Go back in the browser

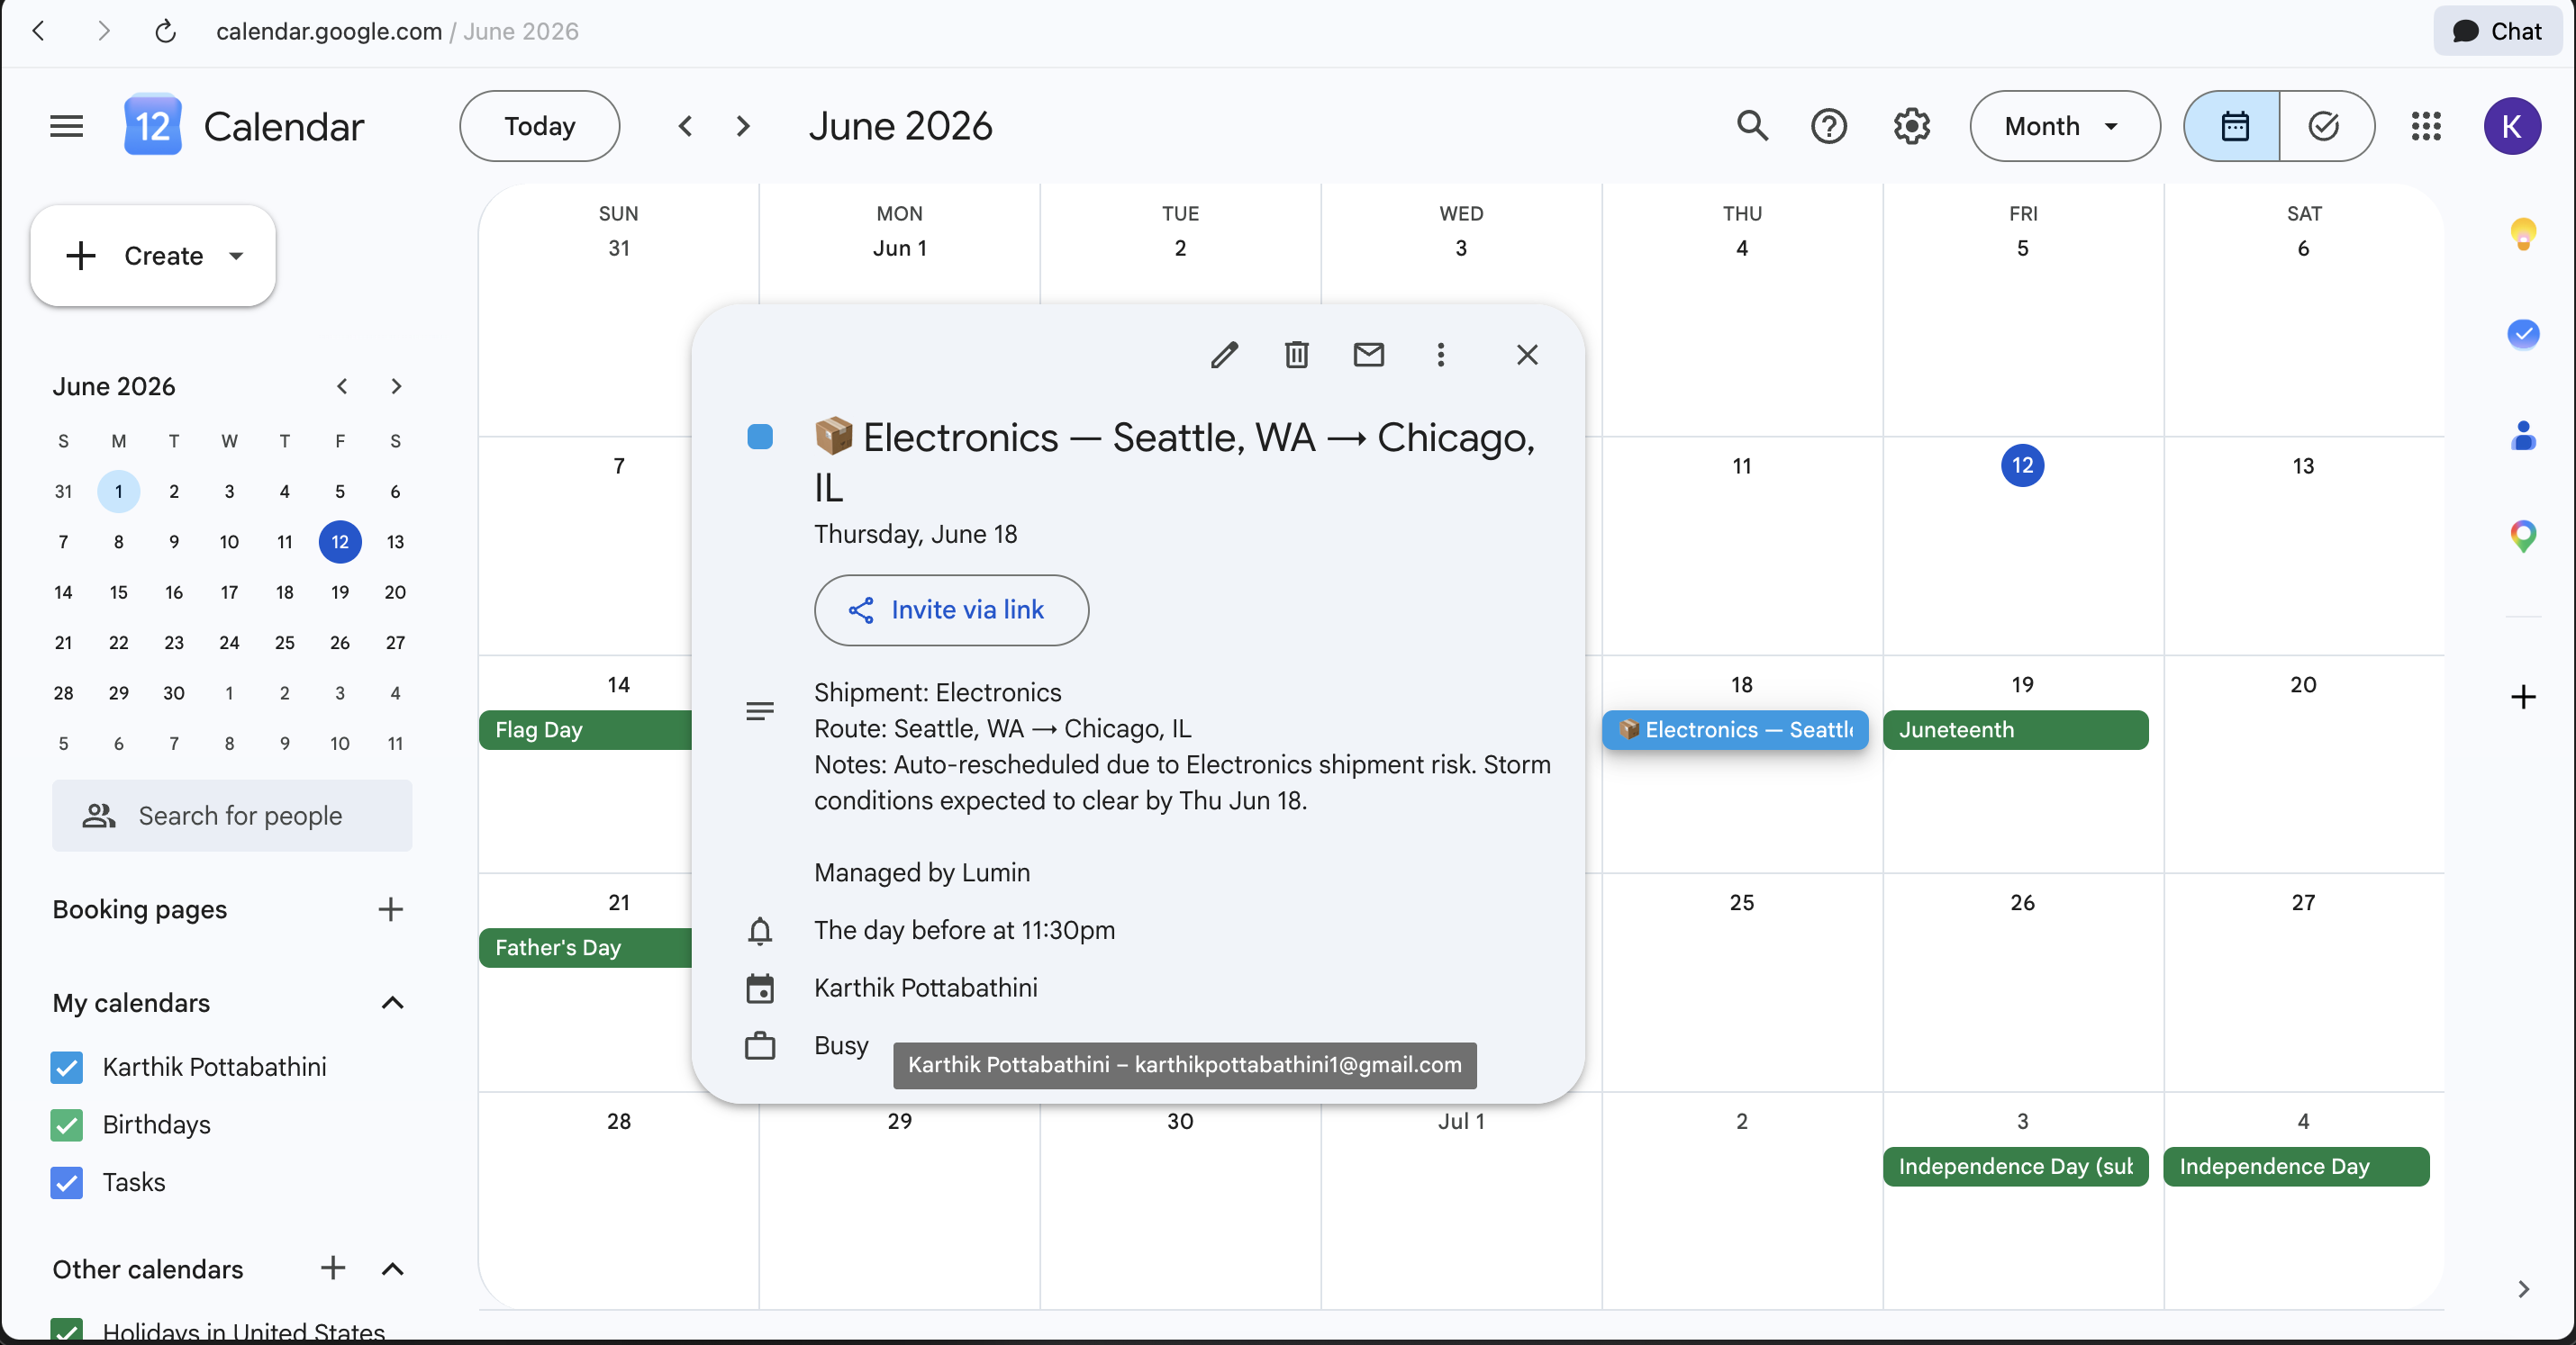click(x=39, y=31)
